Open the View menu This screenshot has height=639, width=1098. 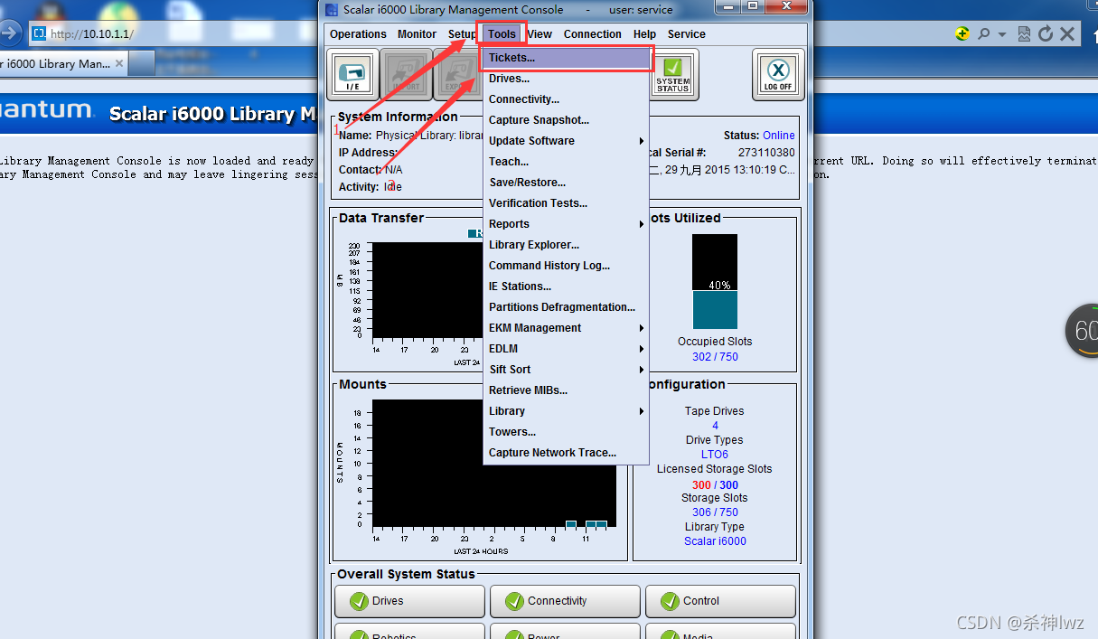tap(540, 34)
